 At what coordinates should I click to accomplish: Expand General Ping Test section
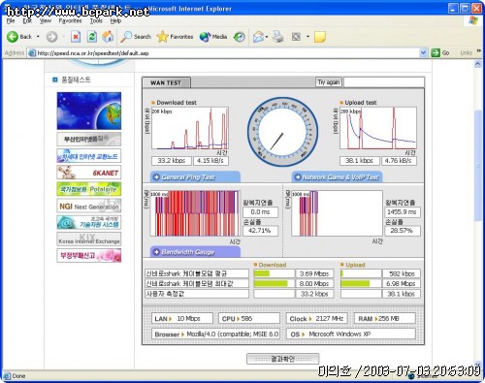196,177
